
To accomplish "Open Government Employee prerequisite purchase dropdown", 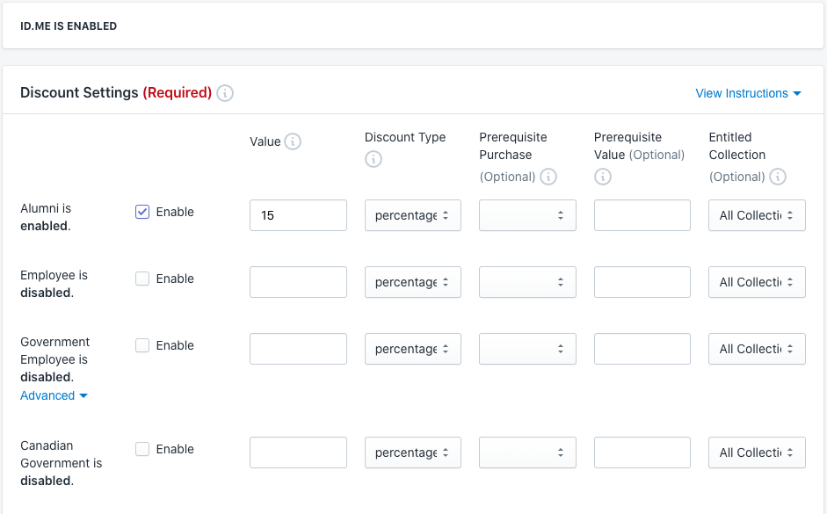I will [x=527, y=349].
